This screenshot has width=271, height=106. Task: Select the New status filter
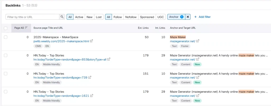89,17
